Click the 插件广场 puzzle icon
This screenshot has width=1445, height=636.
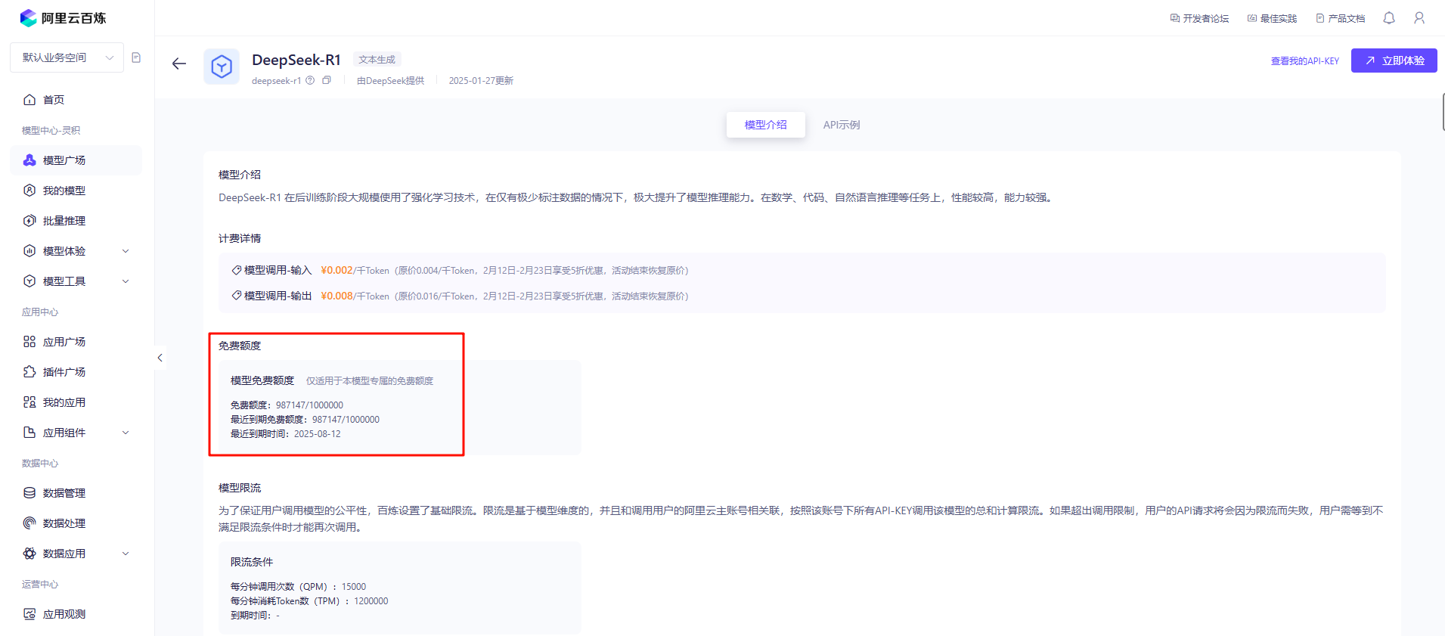pos(29,372)
